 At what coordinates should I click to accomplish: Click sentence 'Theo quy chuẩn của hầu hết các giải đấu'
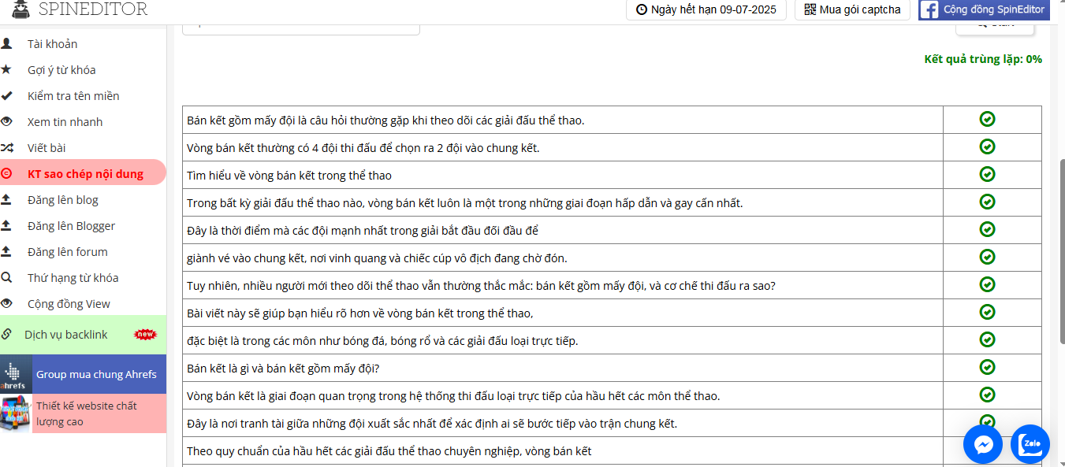pyautogui.click(x=389, y=450)
